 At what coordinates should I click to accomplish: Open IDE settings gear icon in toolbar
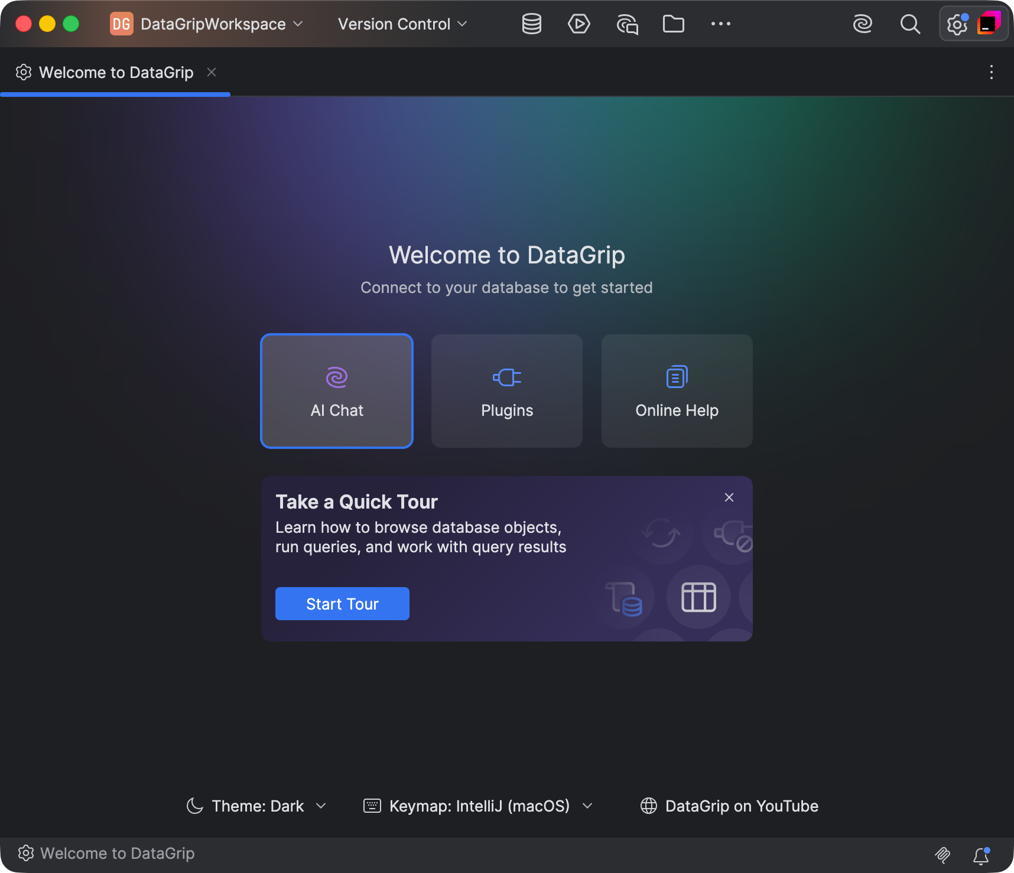(957, 24)
